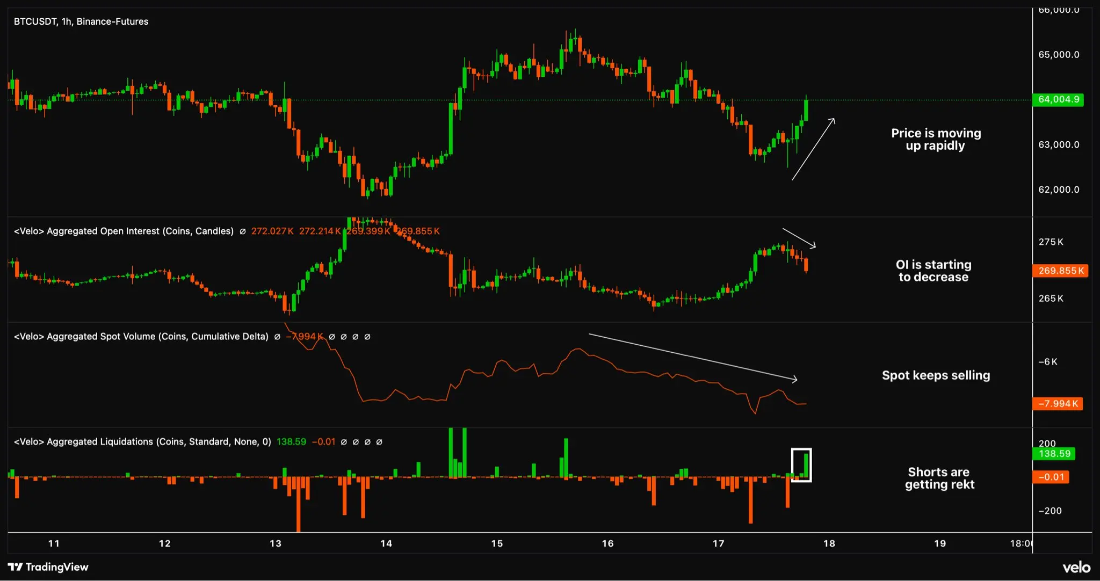Click the orange −7.994K axis label

coord(1058,404)
